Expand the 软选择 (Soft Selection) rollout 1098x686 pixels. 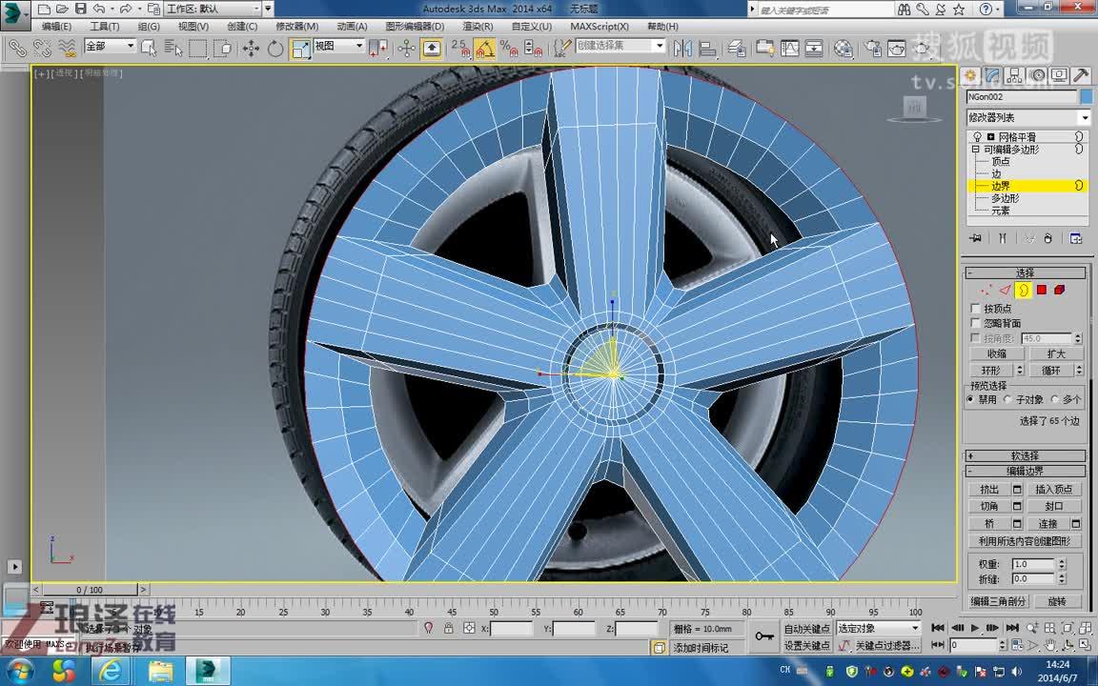click(1025, 454)
